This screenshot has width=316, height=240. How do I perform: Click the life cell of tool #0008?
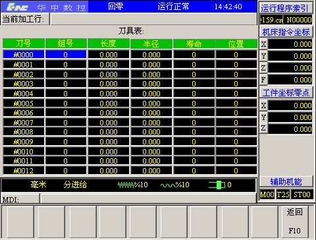(x=194, y=132)
